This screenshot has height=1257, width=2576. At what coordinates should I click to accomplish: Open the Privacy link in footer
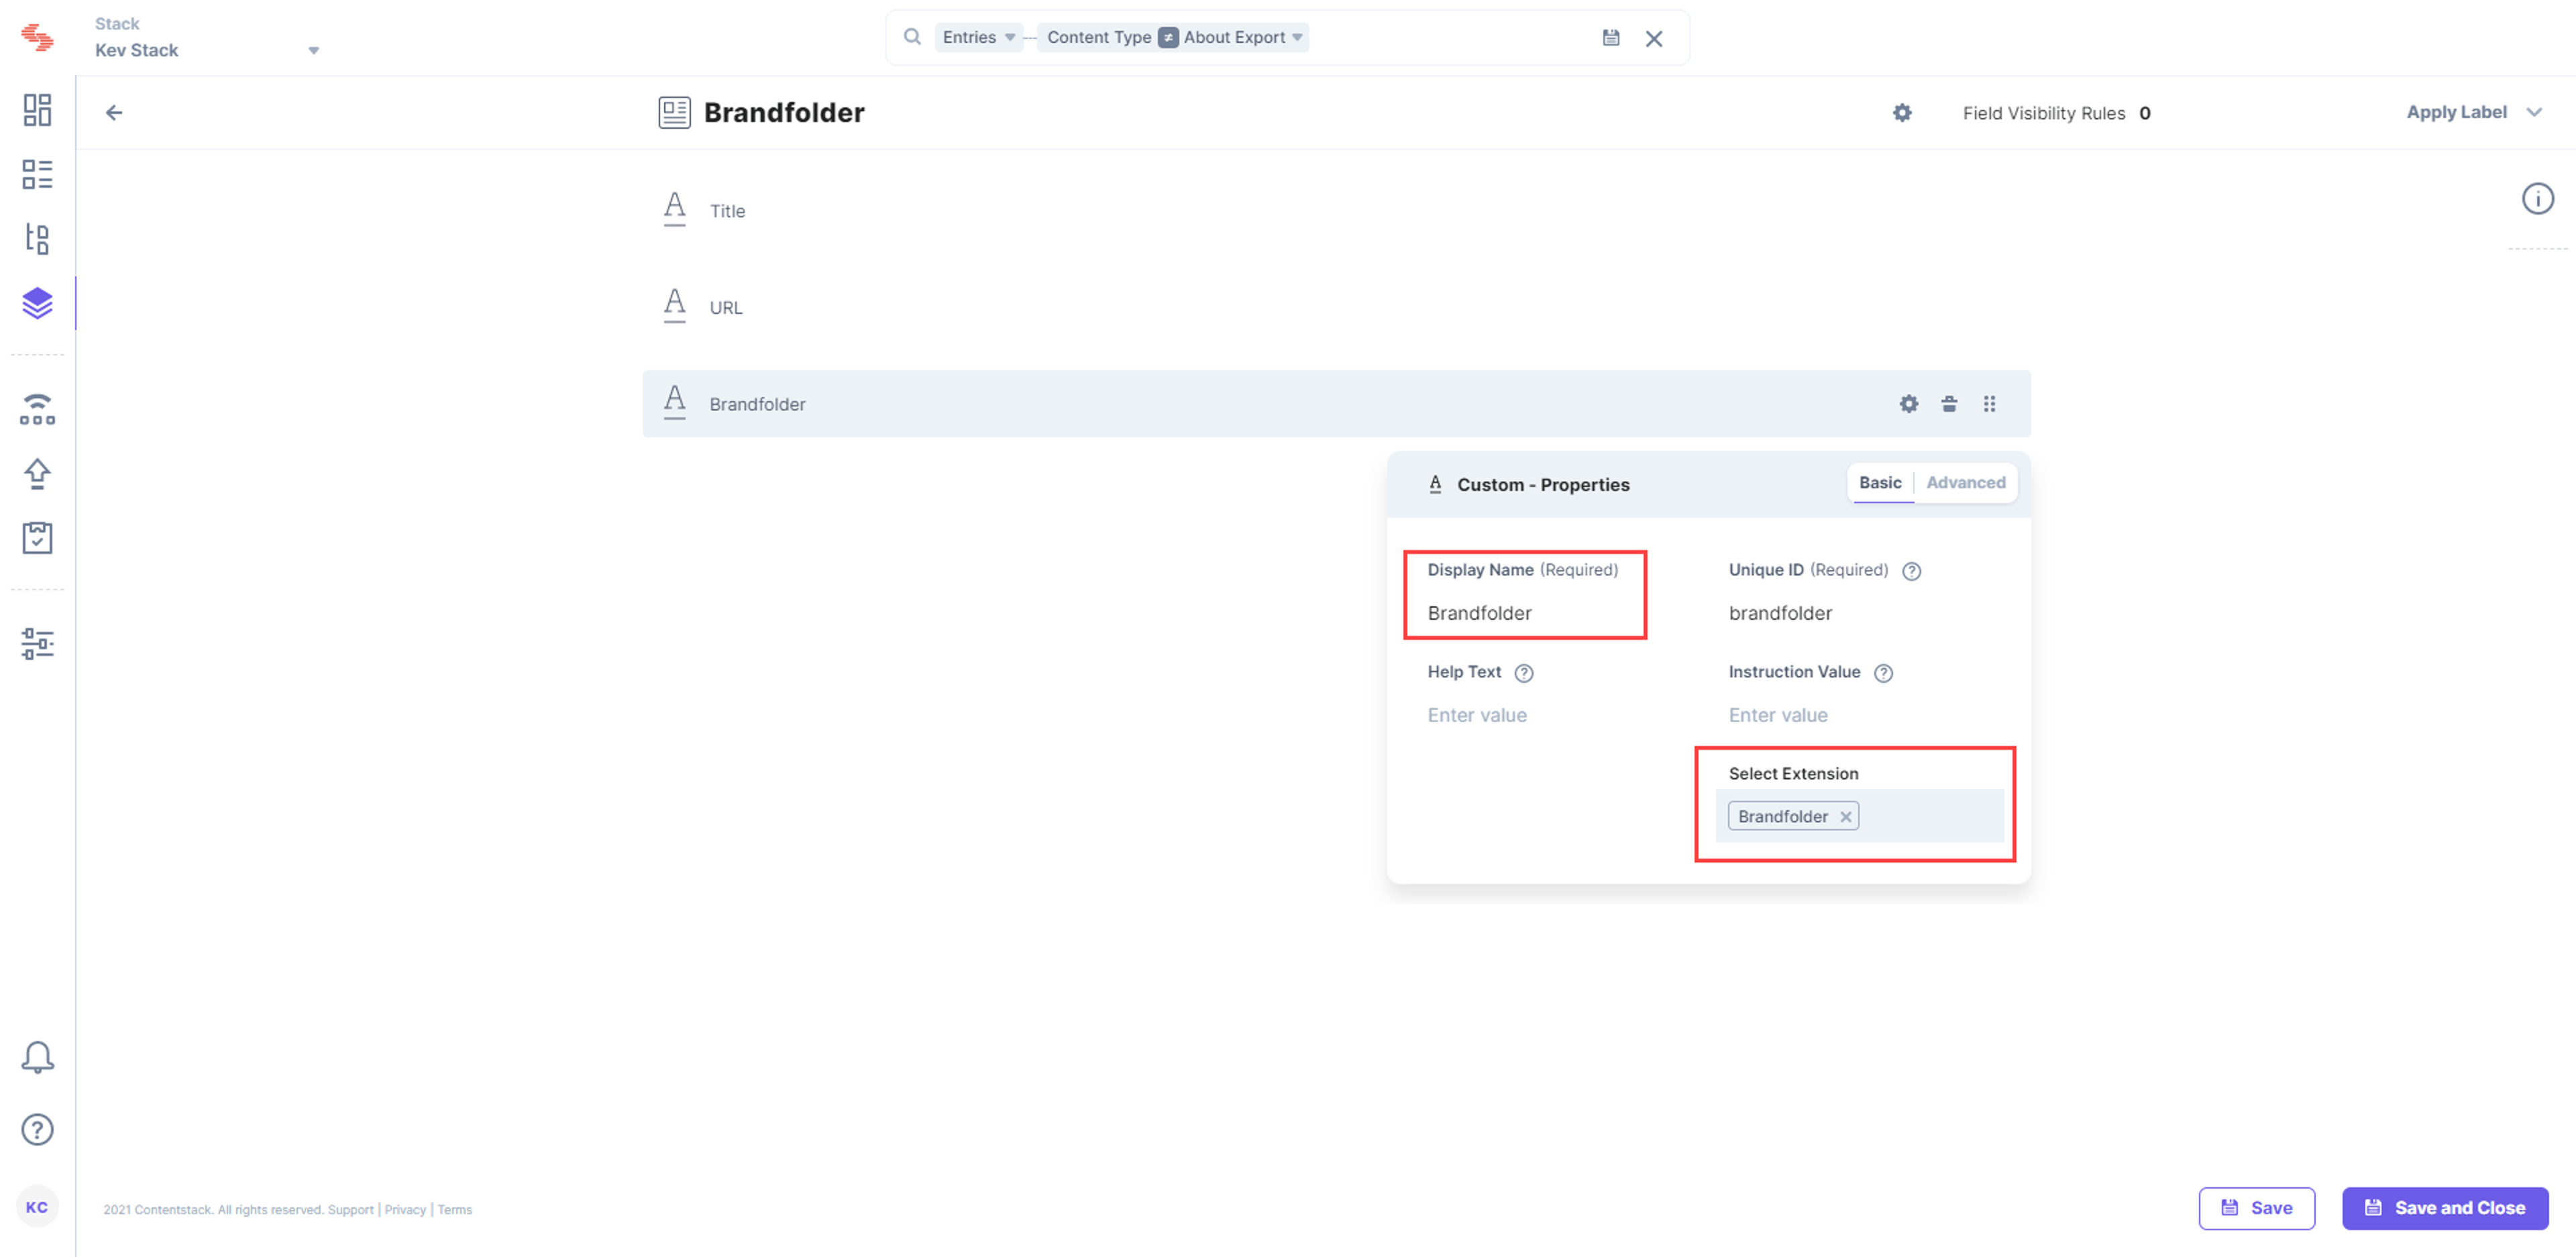click(405, 1209)
